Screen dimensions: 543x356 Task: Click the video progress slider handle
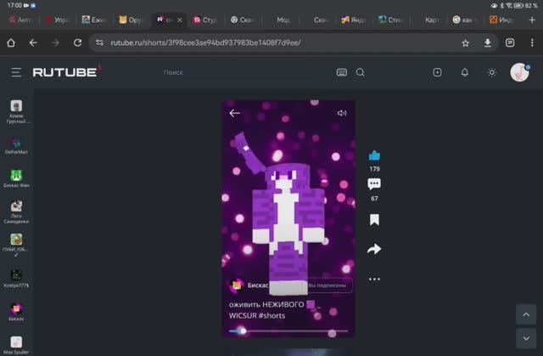(x=243, y=331)
